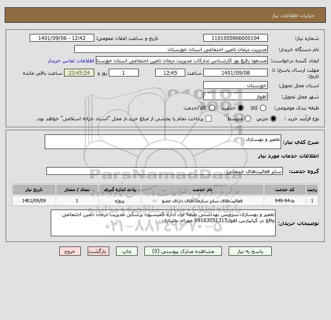Click the خروج exit button
The width and height of the screenshot is (331, 320).
point(70,251)
